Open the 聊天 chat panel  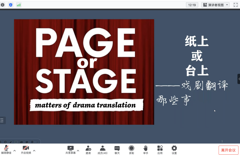point(117,149)
